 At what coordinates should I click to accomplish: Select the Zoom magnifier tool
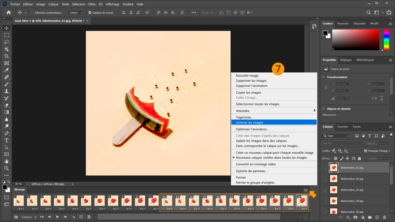(7, 168)
